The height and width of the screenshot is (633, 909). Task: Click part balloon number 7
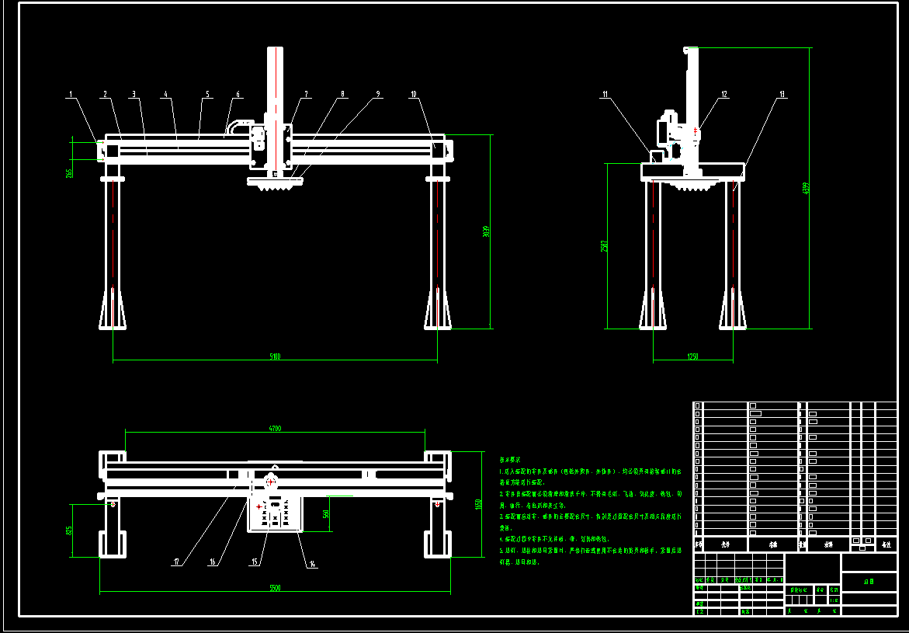tap(306, 94)
